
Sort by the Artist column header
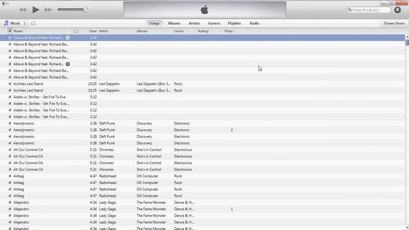pos(104,31)
